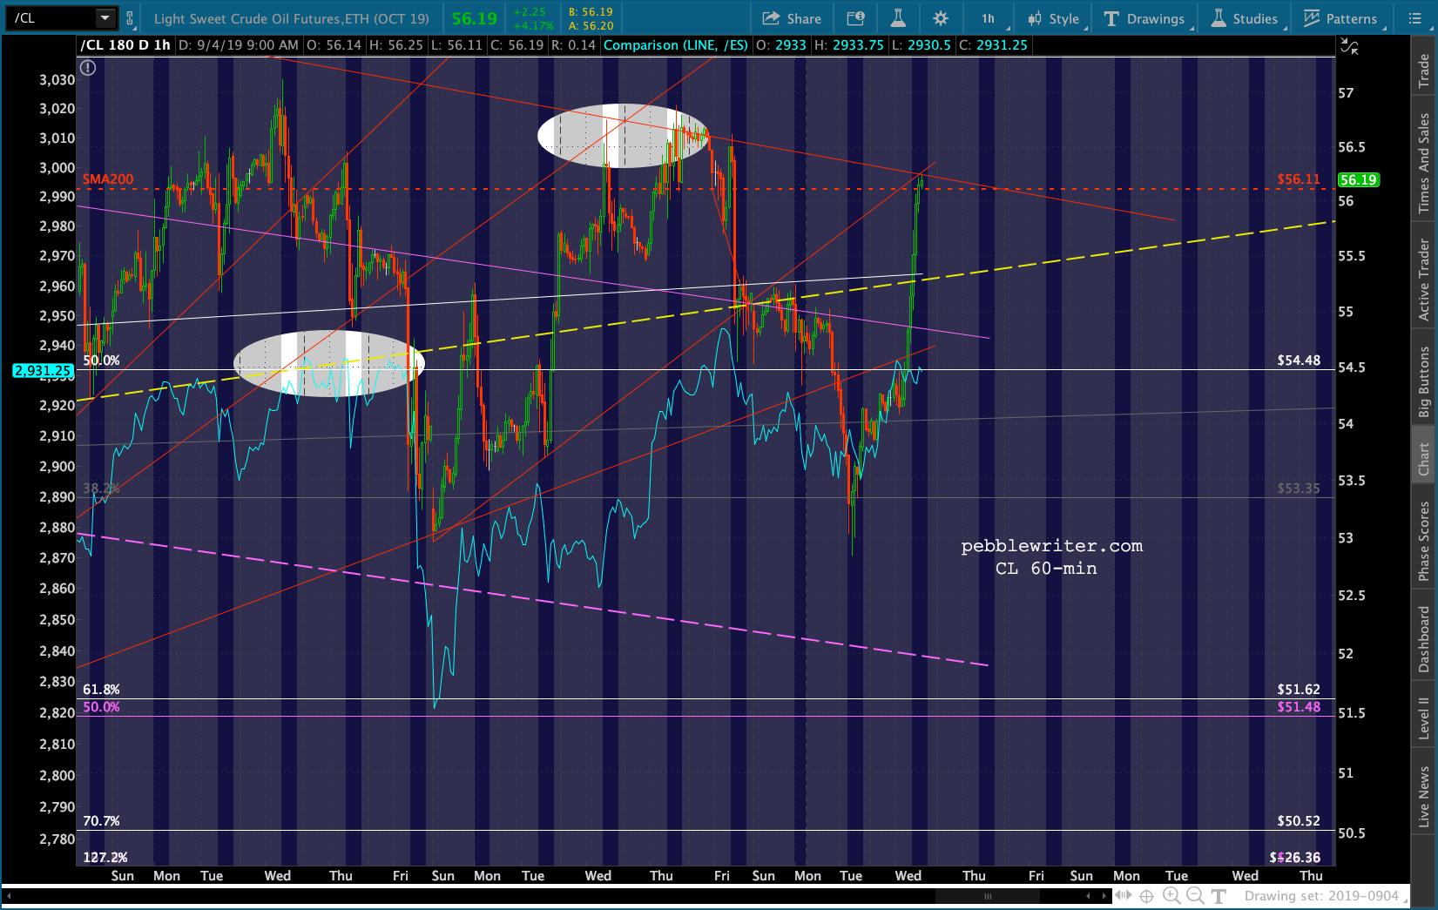
Task: Zoom out with the magnifier minus icon
Action: coord(1195,896)
